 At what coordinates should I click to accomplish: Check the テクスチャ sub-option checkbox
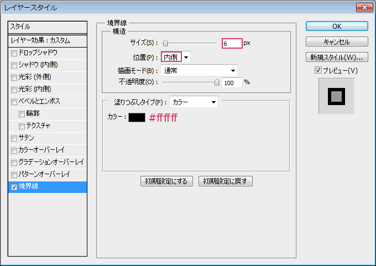(22, 126)
